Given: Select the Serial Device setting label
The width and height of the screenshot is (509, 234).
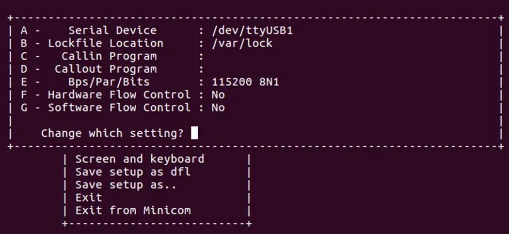Looking at the screenshot, I should (112, 31).
